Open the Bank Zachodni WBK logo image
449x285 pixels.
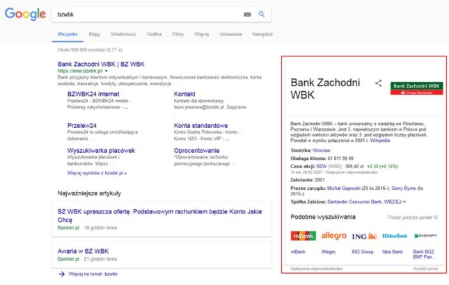point(417,88)
